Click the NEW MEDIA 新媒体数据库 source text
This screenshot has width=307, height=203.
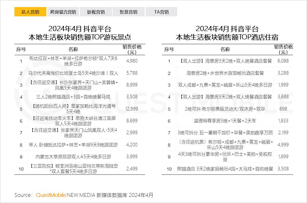click(x=97, y=195)
